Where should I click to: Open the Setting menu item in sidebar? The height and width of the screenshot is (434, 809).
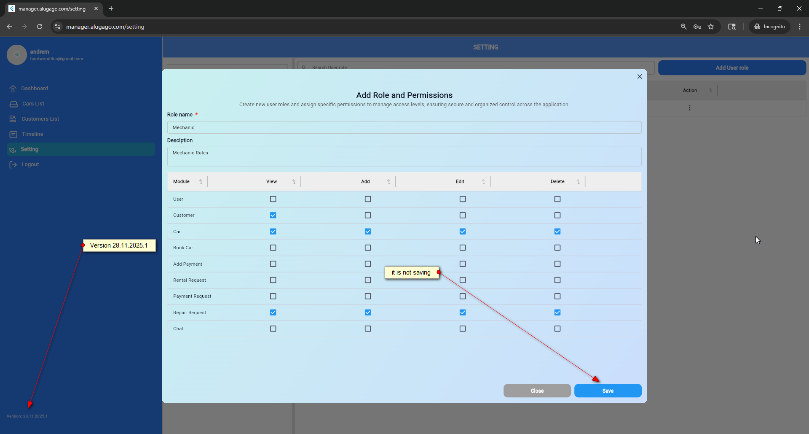point(29,149)
